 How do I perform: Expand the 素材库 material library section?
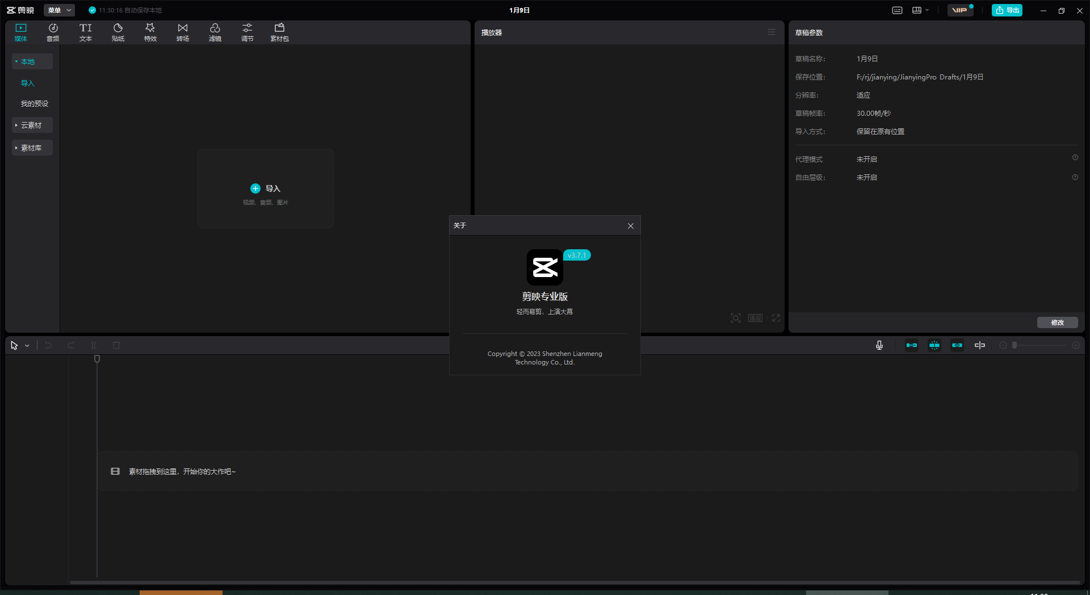tap(32, 148)
